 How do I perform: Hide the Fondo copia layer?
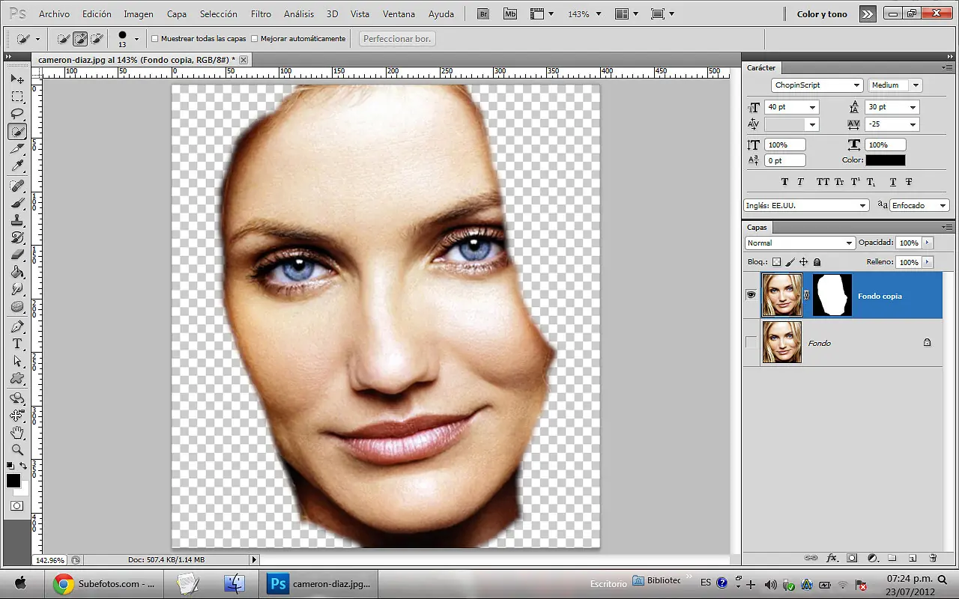click(751, 295)
